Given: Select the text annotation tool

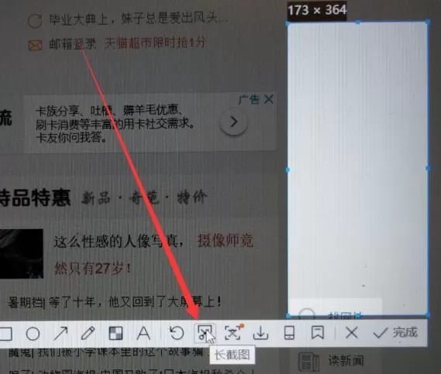Looking at the screenshot, I should pyautogui.click(x=143, y=334).
